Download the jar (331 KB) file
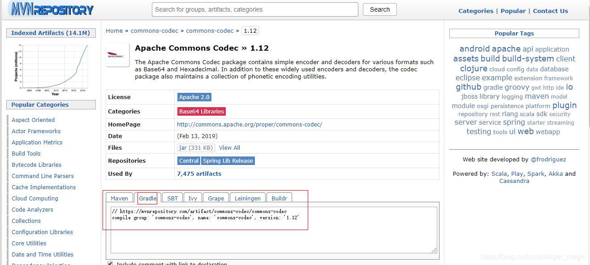The width and height of the screenshot is (590, 265). [196, 148]
